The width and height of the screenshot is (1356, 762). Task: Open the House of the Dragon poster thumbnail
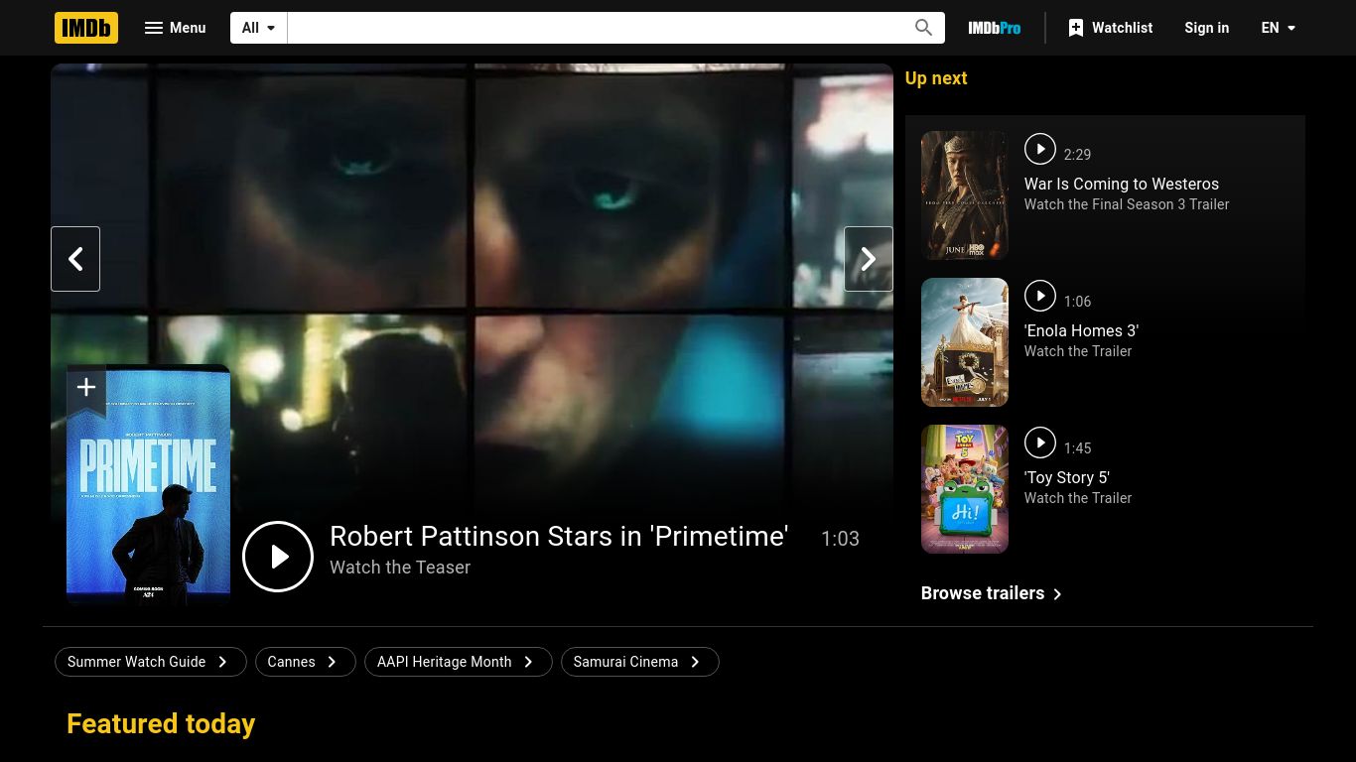pos(965,195)
